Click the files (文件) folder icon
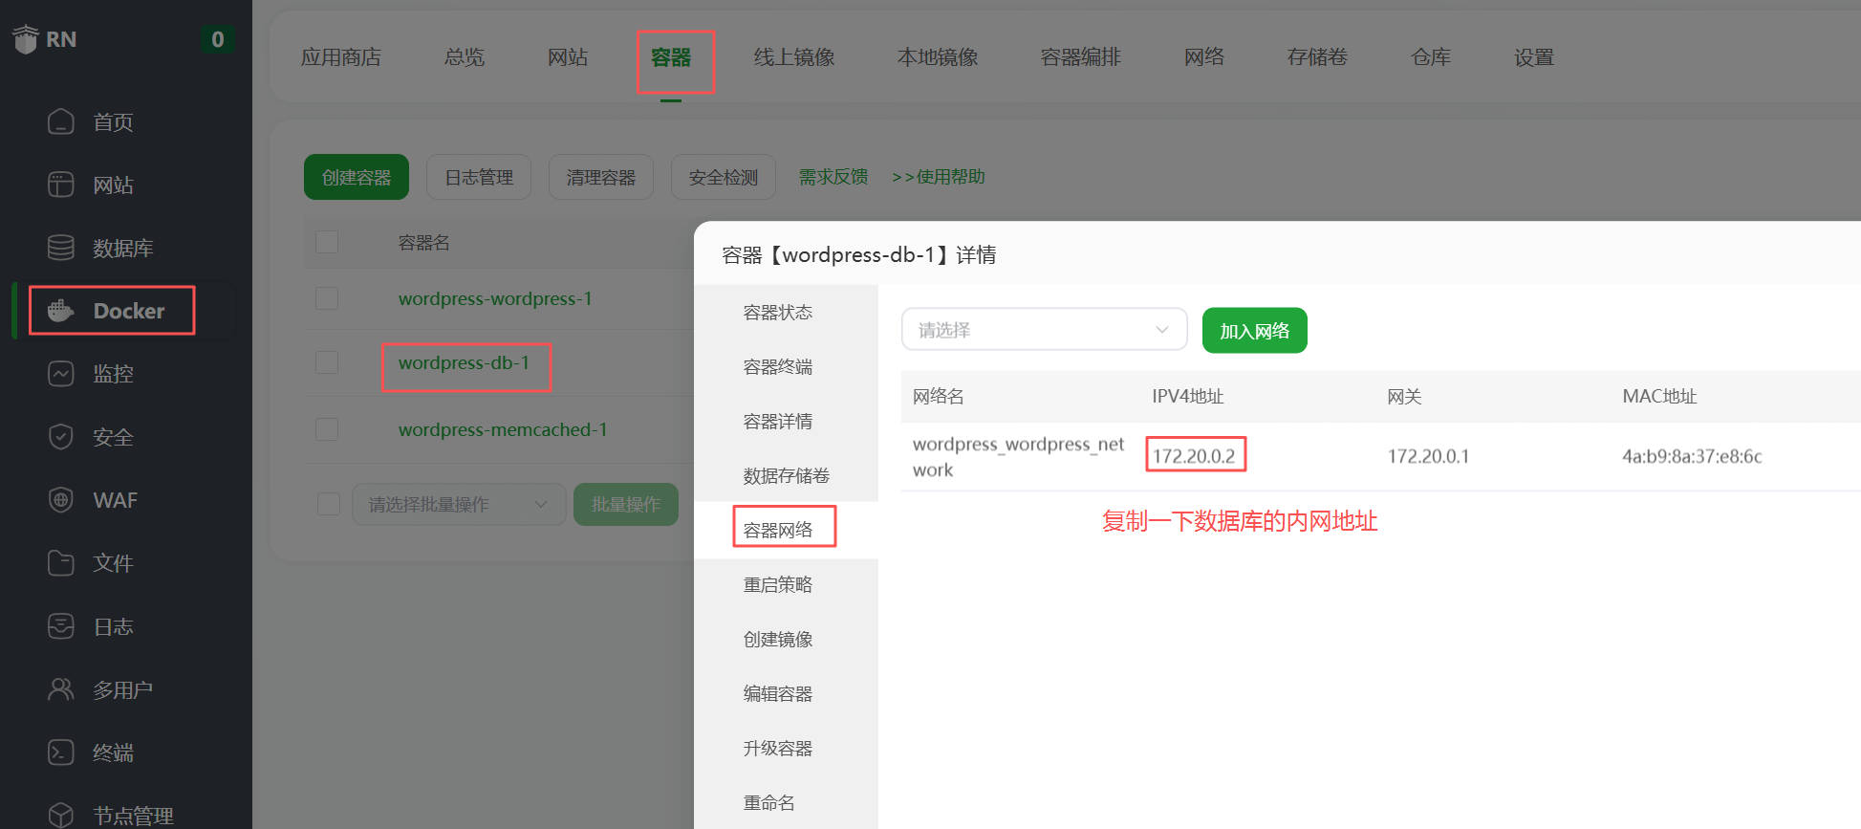This screenshot has width=1861, height=829. (x=61, y=563)
